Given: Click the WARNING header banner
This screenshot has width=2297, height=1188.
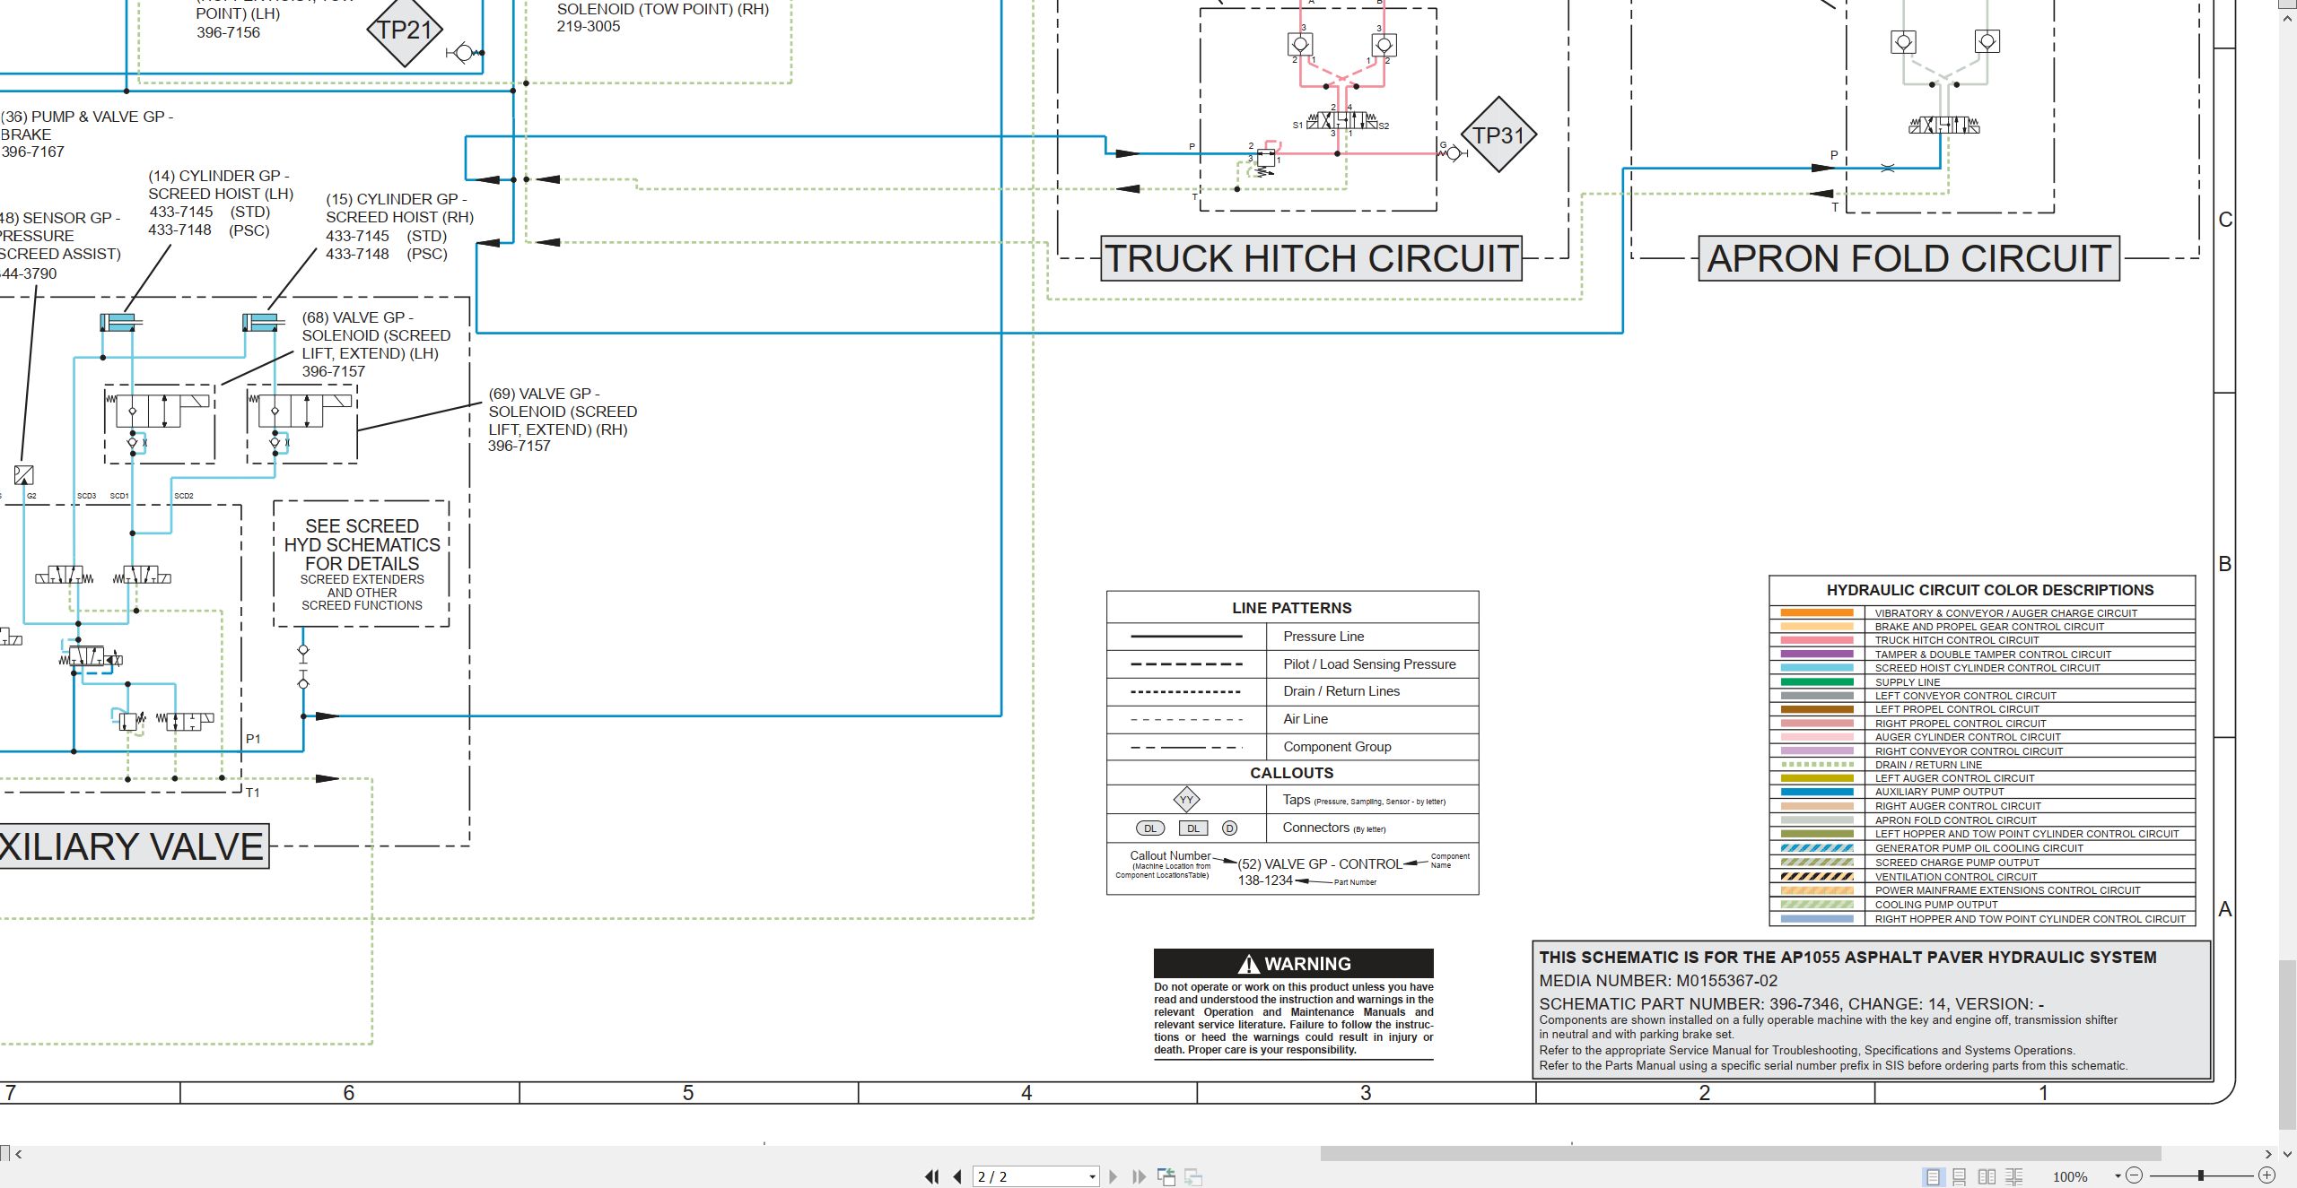Looking at the screenshot, I should point(1293,964).
